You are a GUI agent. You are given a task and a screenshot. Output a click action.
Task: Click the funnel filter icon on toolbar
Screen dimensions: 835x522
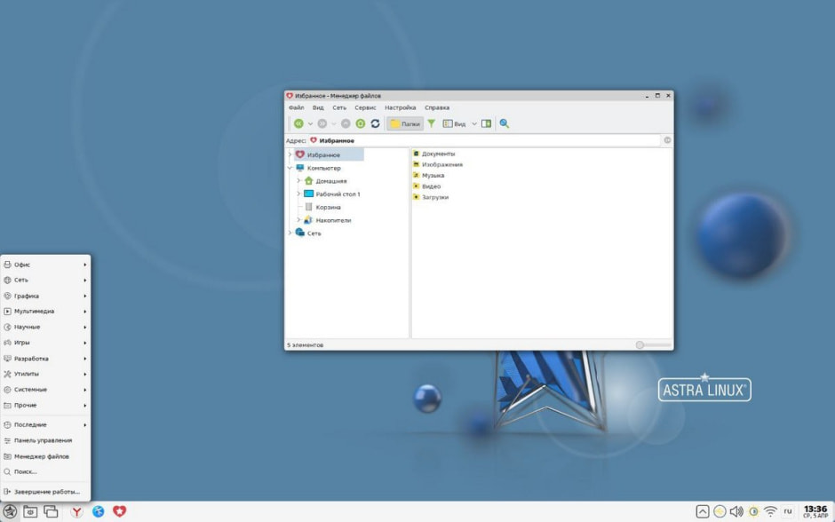click(x=431, y=123)
